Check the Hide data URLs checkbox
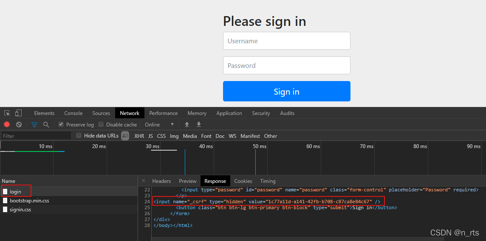The image size is (486, 241). pos(79,135)
